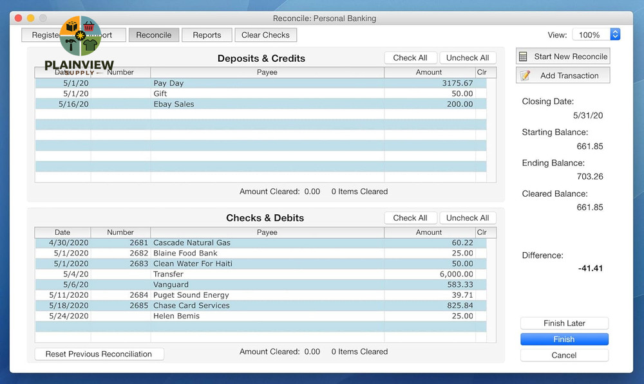644x384 pixels.
Task: Mark Cascade Natural Gas check as cleared
Action: [481, 243]
